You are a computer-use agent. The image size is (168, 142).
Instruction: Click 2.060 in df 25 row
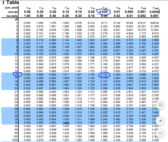pos(104,106)
